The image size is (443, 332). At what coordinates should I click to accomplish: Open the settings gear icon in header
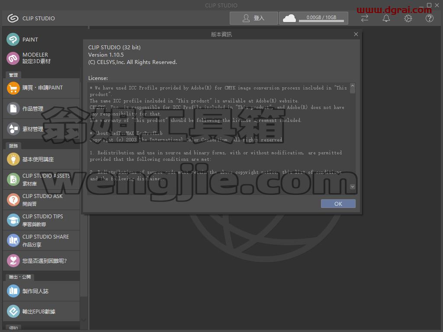[x=408, y=18]
